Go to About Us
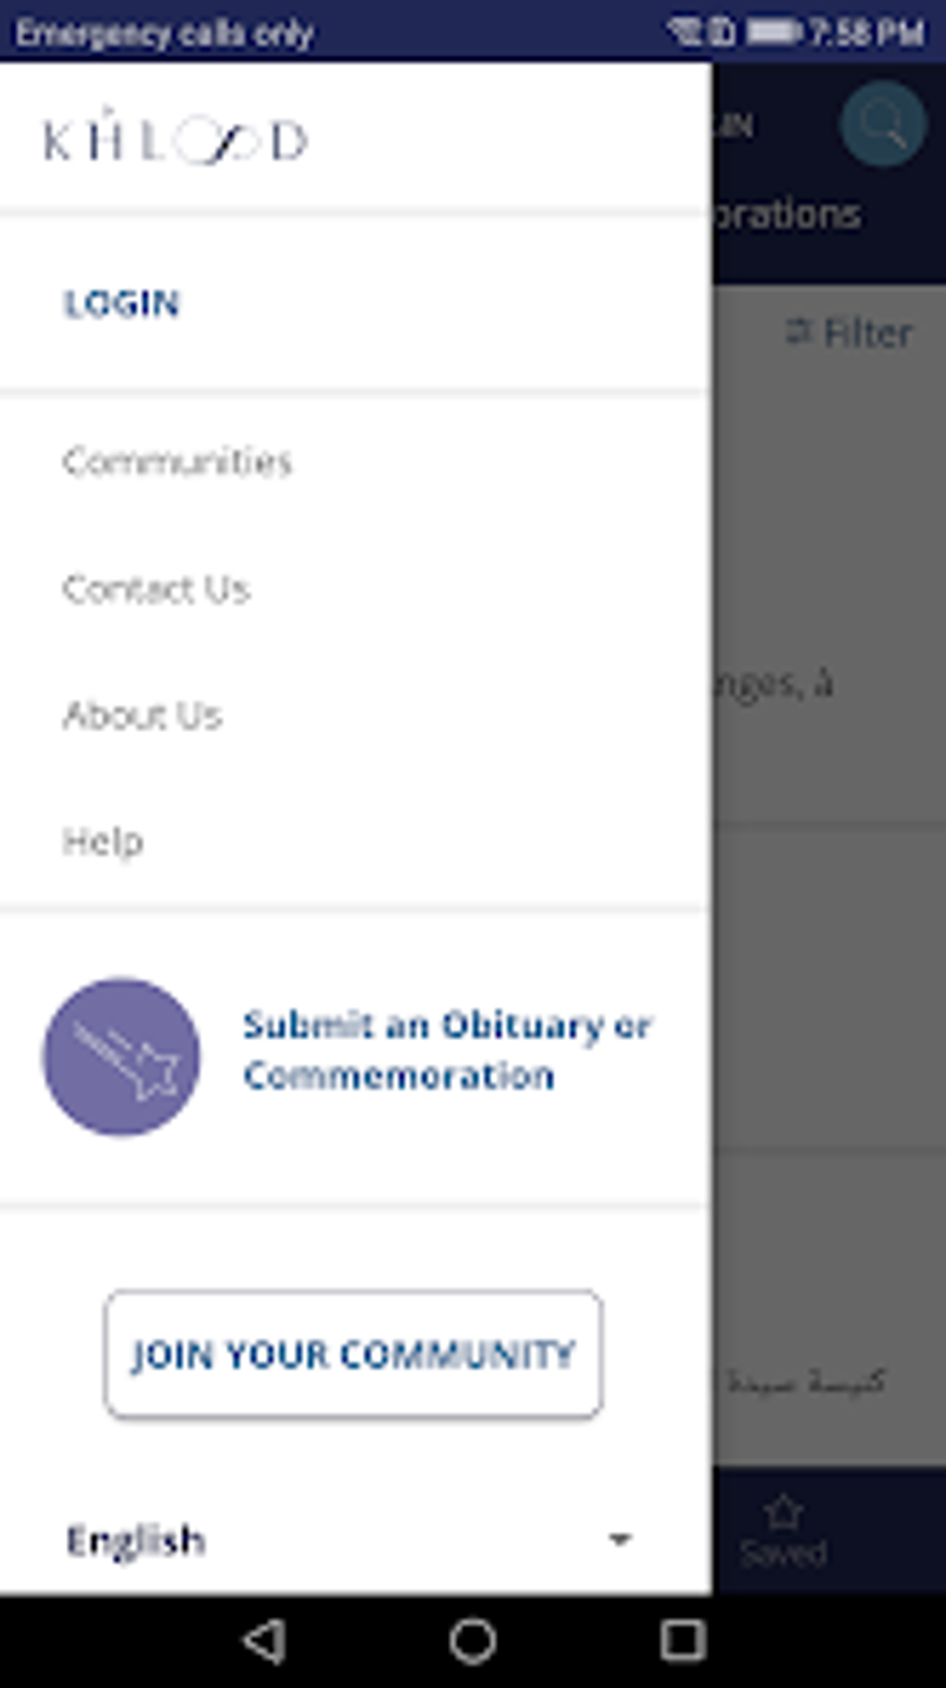Viewport: 946px width, 1688px height. point(143,715)
